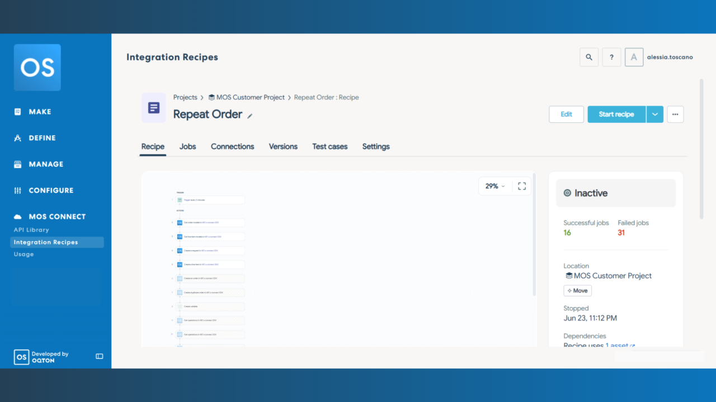Select the 'Create variable' step
This screenshot has width=716, height=402.
tap(210, 307)
